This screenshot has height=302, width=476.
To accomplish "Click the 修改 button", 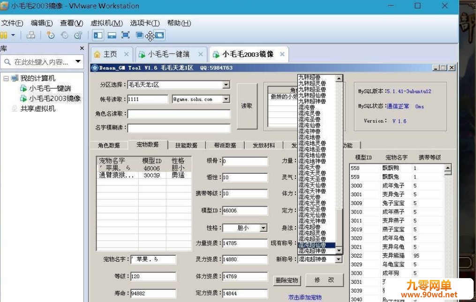I will pyautogui.click(x=325, y=280).
